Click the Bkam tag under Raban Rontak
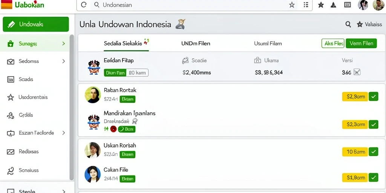Image resolution: width=386 pixels, height=193 pixels. (x=127, y=99)
